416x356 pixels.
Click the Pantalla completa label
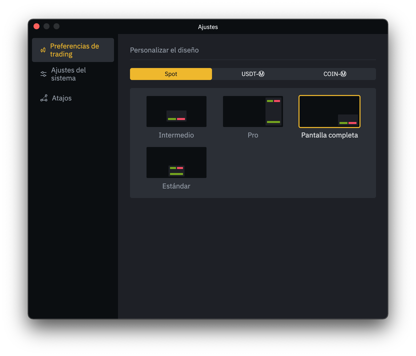click(329, 135)
